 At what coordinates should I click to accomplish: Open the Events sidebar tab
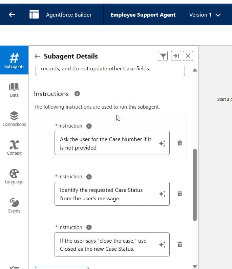(x=14, y=205)
